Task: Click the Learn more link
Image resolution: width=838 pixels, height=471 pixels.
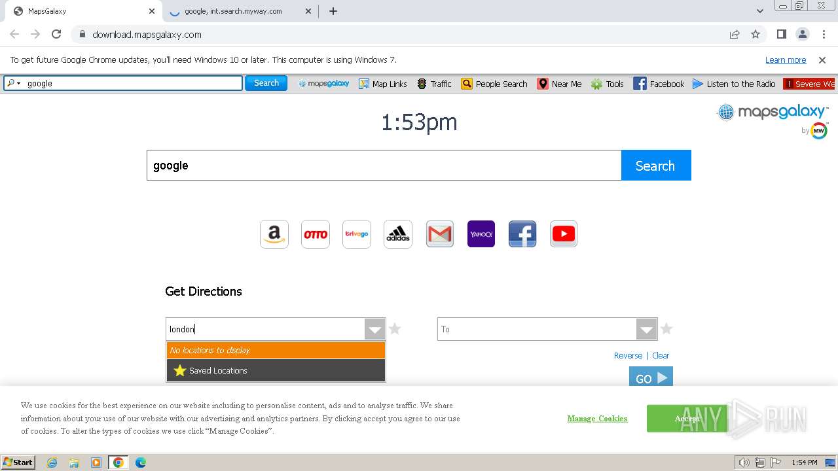Action: [786, 60]
